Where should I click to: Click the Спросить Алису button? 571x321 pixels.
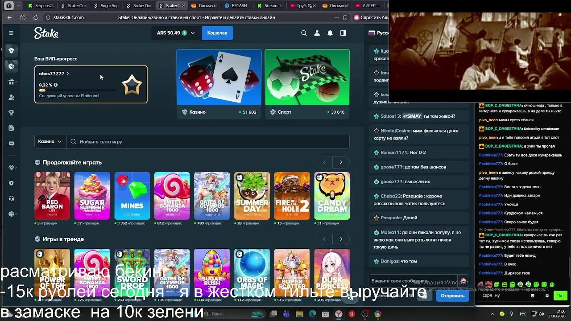point(371,17)
